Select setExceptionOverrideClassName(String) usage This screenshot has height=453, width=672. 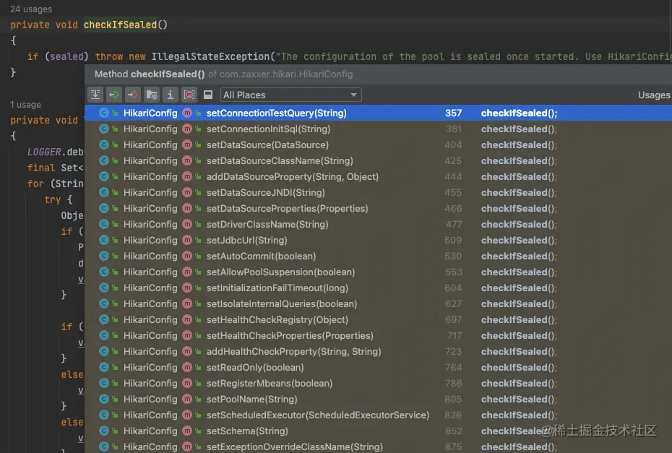[x=378, y=446]
